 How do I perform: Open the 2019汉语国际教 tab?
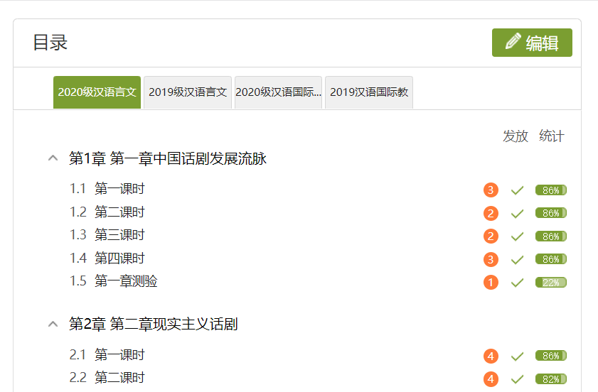pyautogui.click(x=369, y=92)
